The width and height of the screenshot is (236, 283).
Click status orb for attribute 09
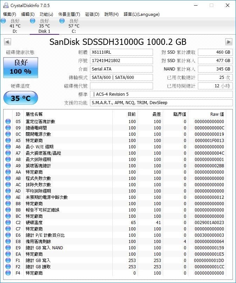(8, 128)
